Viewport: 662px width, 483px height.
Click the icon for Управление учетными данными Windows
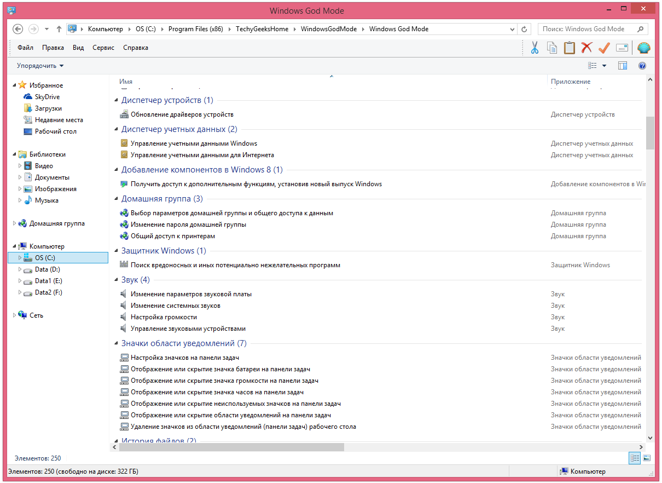point(124,143)
